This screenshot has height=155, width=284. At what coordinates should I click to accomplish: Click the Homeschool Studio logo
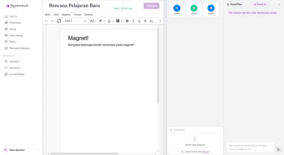click(17, 6)
